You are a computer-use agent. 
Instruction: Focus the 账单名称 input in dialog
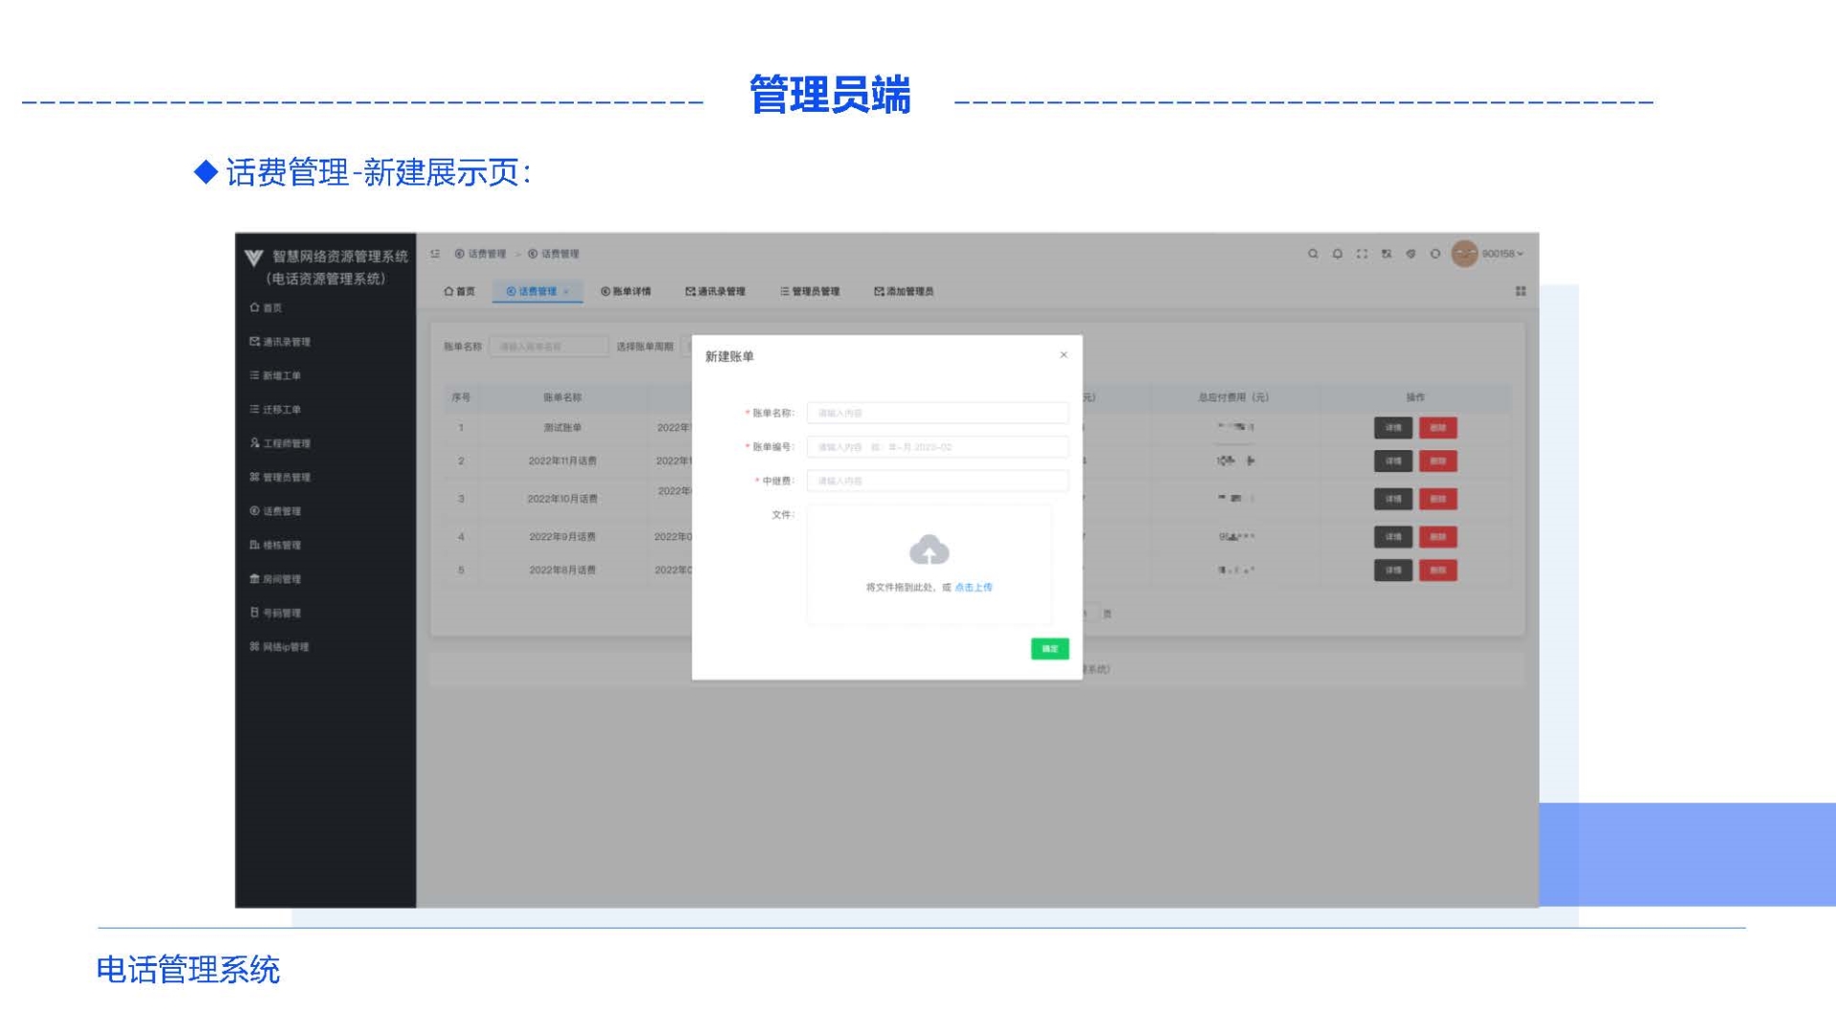click(937, 413)
